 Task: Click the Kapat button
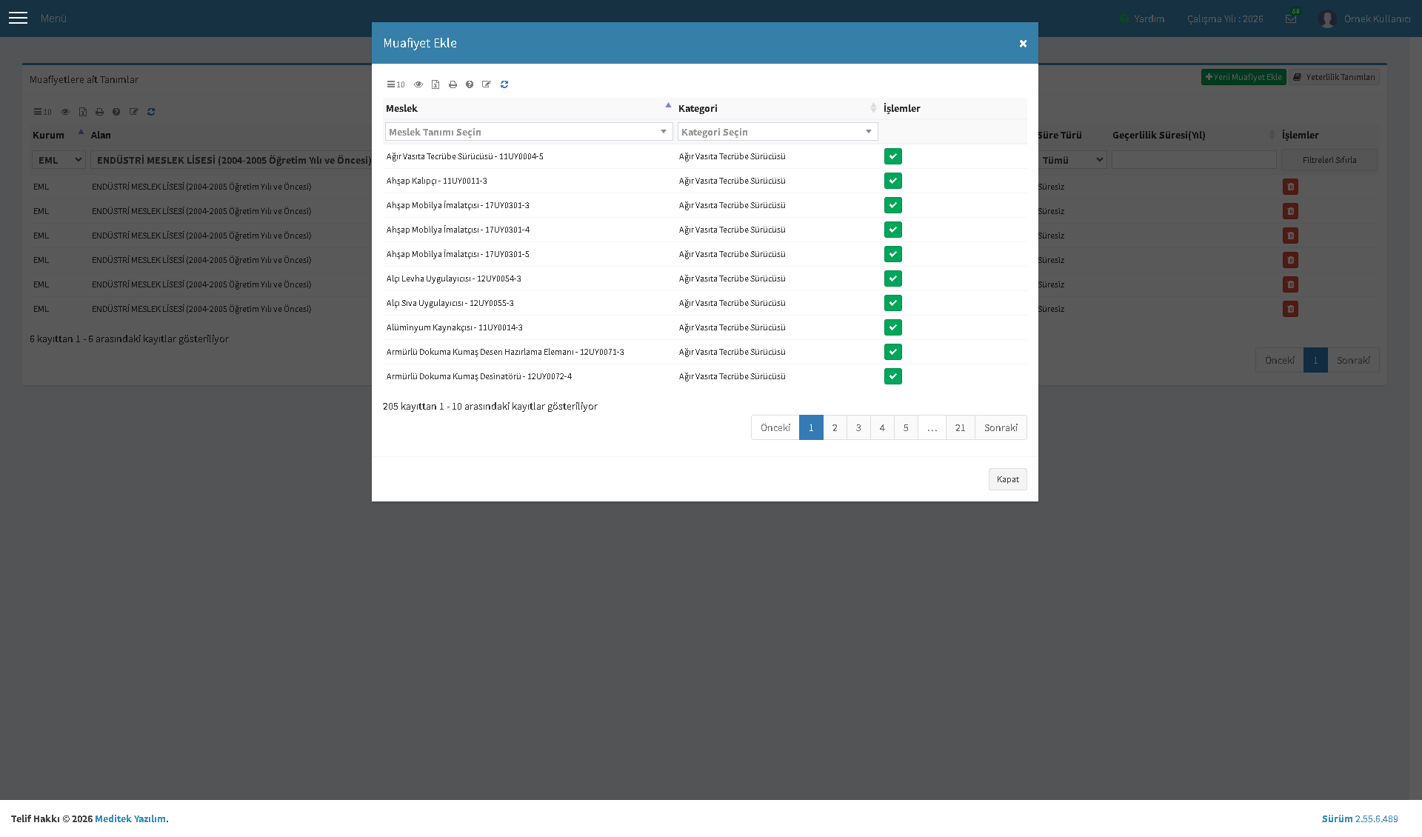tap(1007, 479)
